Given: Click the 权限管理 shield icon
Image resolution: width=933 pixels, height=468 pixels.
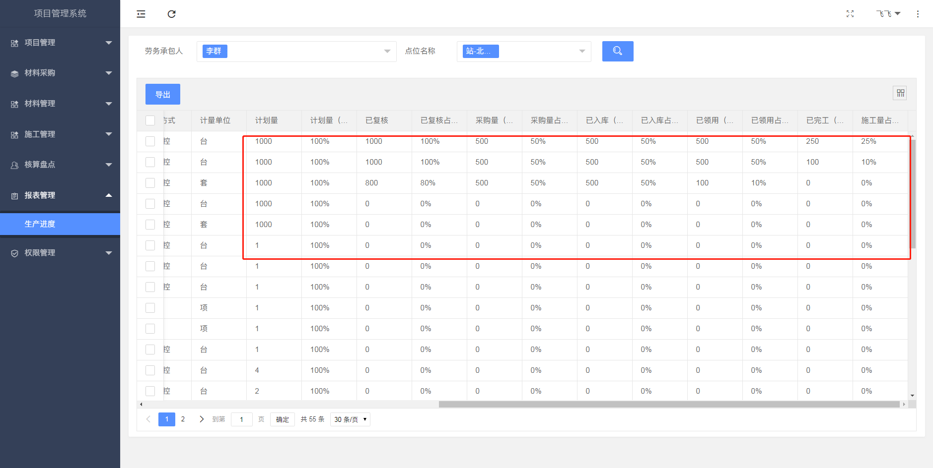Looking at the screenshot, I should [14, 253].
